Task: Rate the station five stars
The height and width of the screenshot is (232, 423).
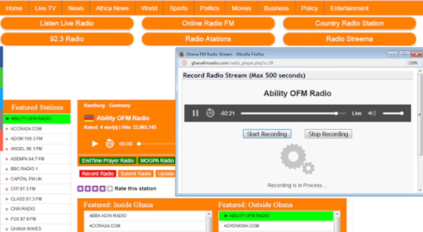Action: coord(110,189)
